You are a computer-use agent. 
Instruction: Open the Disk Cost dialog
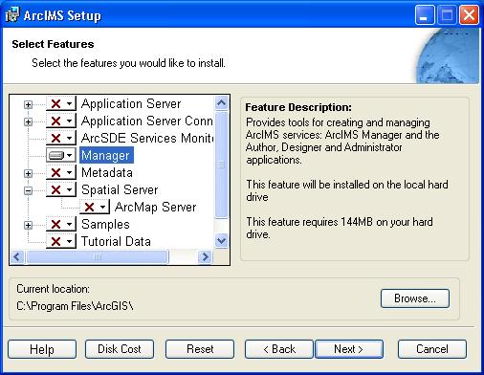(x=120, y=349)
